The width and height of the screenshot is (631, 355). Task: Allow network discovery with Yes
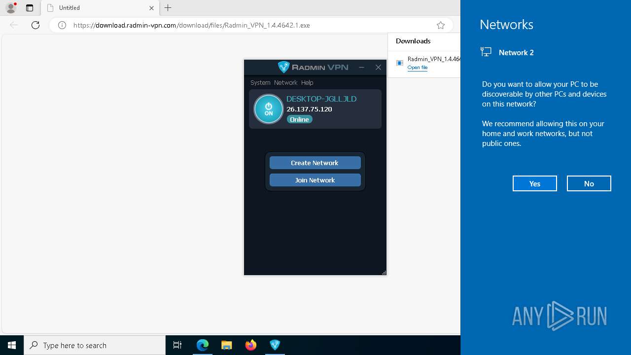[x=535, y=183]
